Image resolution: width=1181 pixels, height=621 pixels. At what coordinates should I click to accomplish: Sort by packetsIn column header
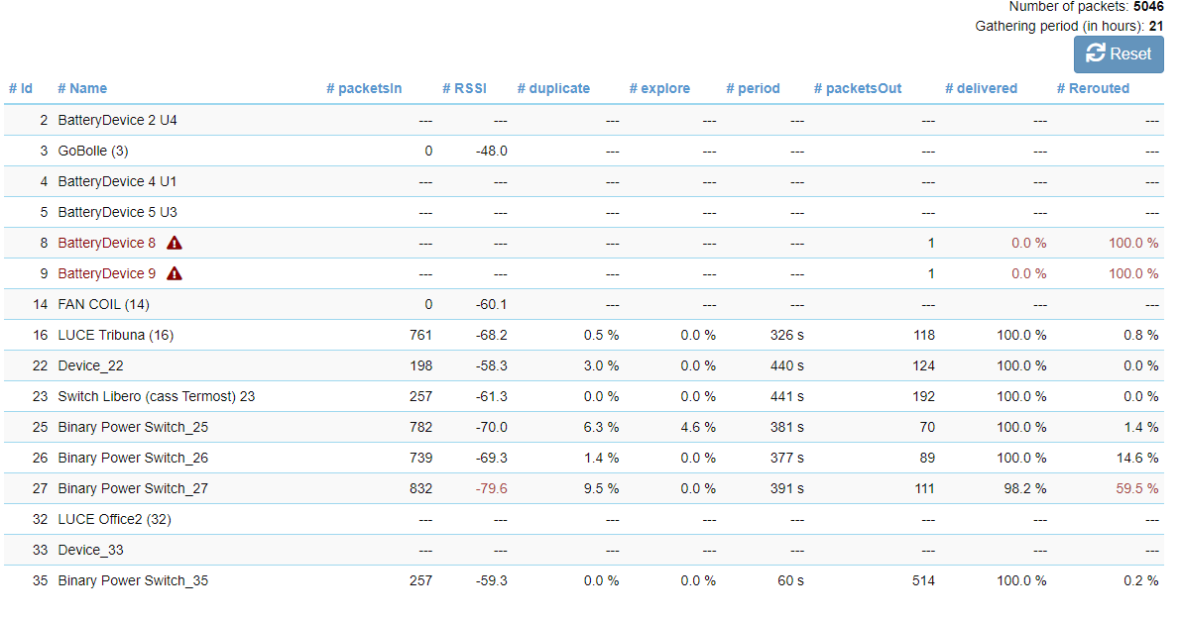point(364,88)
